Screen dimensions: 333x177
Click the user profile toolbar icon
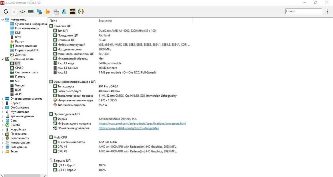pyautogui.click(x=64, y=11)
